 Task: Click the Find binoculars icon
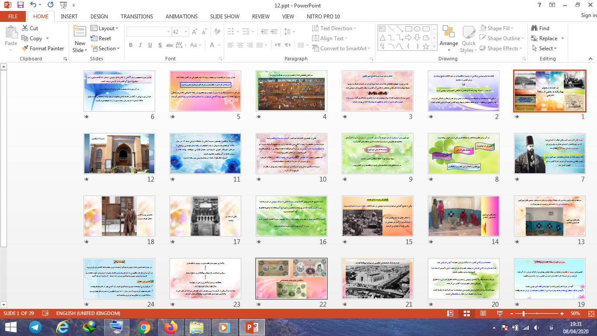pyautogui.click(x=534, y=28)
